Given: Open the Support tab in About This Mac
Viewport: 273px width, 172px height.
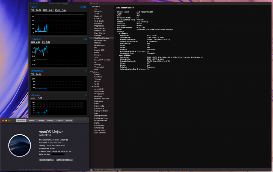Looking at the screenshot, I should pyautogui.click(x=60, y=121).
